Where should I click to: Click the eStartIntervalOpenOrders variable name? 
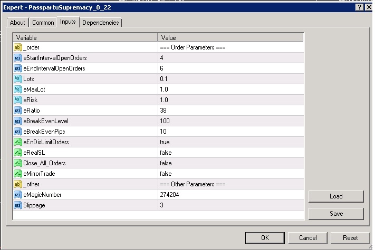pyautogui.click(x=55, y=58)
